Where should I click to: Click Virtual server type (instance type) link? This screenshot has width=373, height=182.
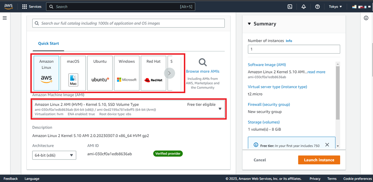277,87
